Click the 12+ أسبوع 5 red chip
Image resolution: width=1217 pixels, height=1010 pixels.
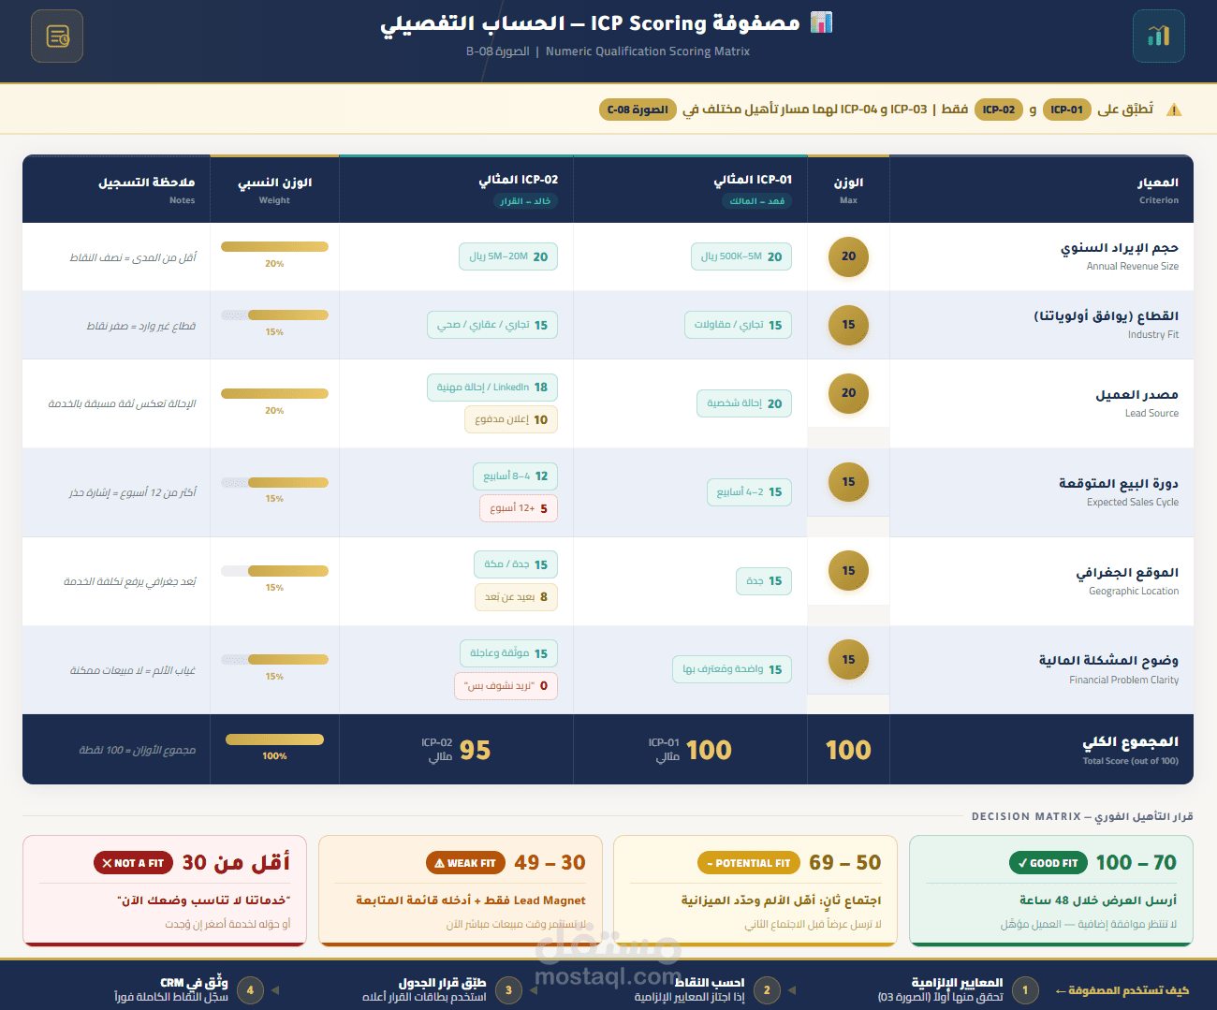[x=519, y=508]
